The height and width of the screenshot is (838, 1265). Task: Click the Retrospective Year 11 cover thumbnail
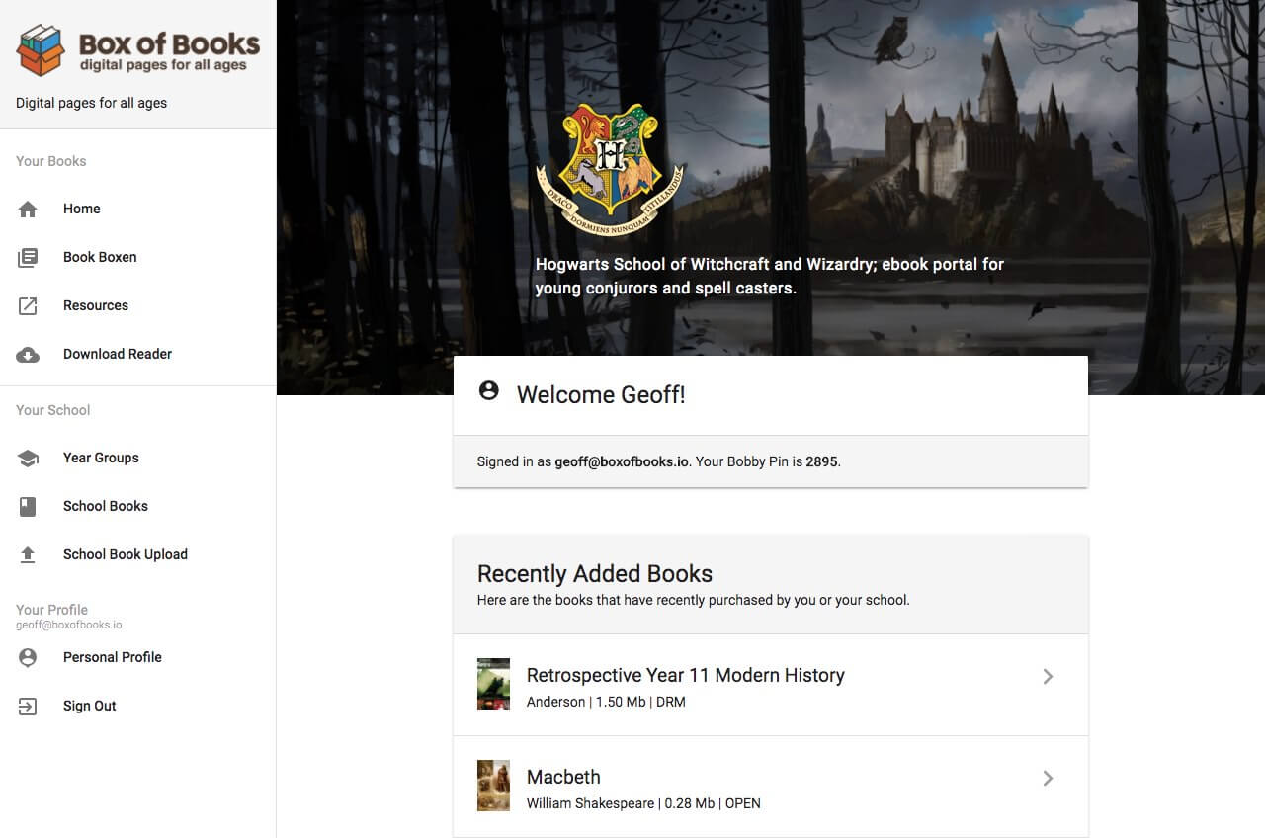(x=493, y=684)
